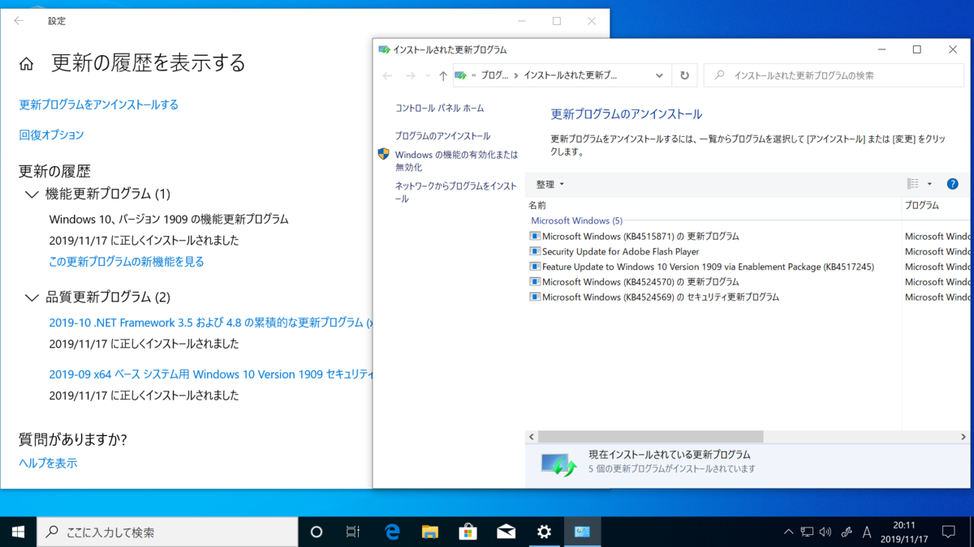The height and width of the screenshot is (547, 974).
Task: Click the view mode icon in toolbar
Action: coord(913,184)
